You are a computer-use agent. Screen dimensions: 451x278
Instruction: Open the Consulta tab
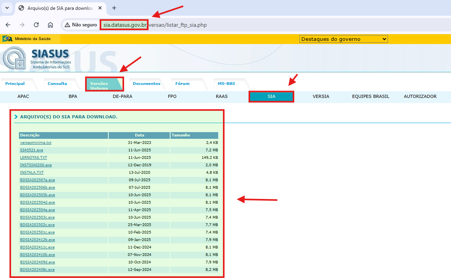click(x=57, y=84)
